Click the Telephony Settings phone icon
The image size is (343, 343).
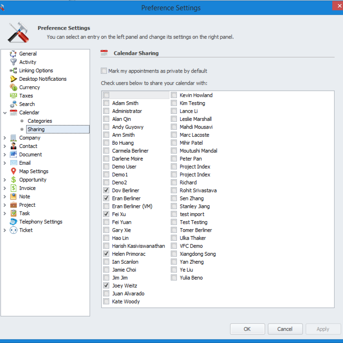pyautogui.click(x=13, y=222)
